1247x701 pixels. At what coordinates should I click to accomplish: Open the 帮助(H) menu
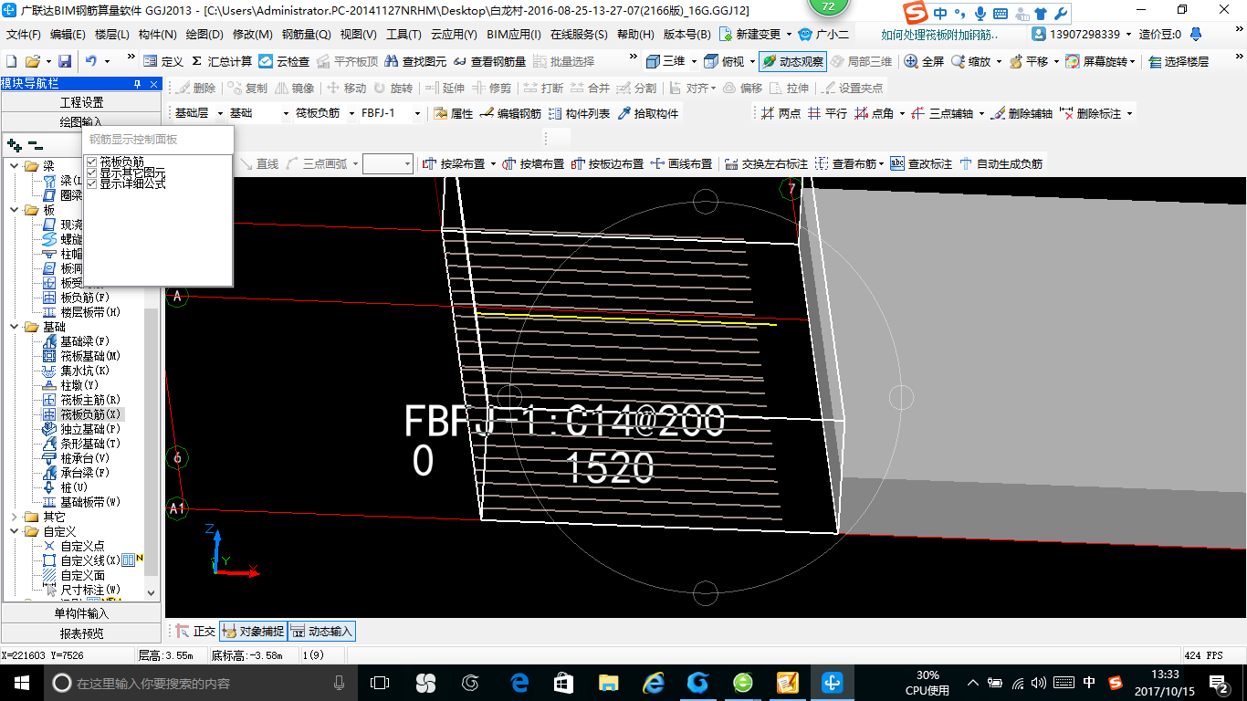point(635,35)
